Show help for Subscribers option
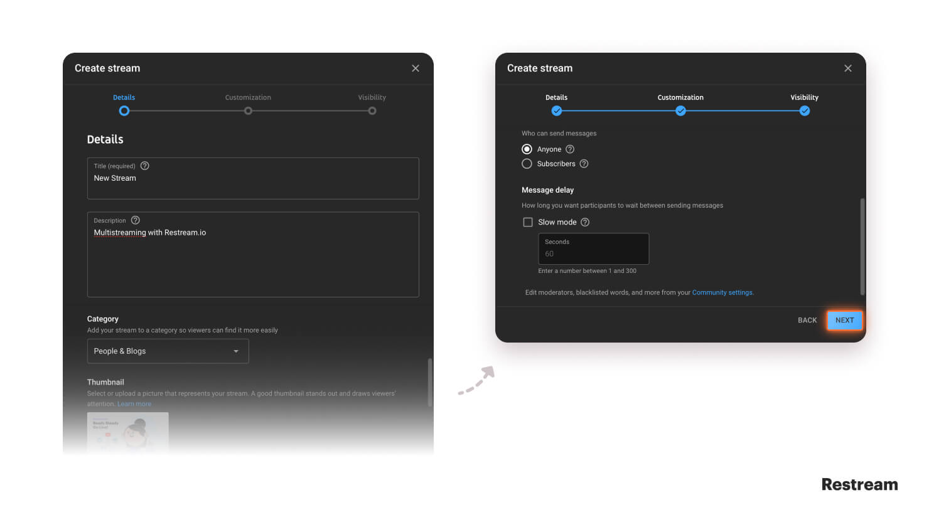 coord(584,164)
